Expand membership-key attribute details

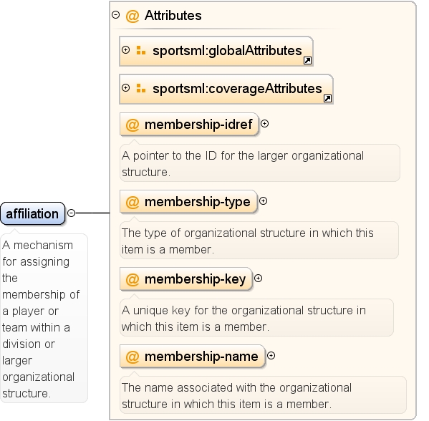[259, 279]
